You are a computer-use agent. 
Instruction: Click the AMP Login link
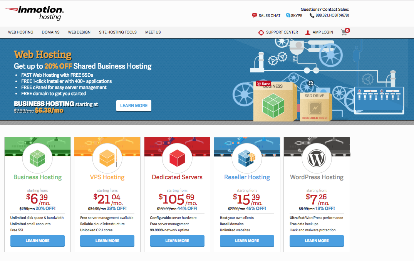tap(323, 32)
